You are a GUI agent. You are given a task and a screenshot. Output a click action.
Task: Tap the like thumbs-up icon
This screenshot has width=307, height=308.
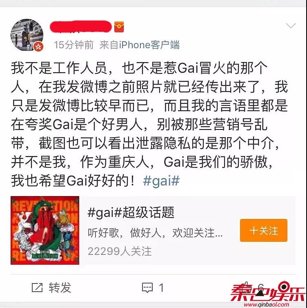246,287
